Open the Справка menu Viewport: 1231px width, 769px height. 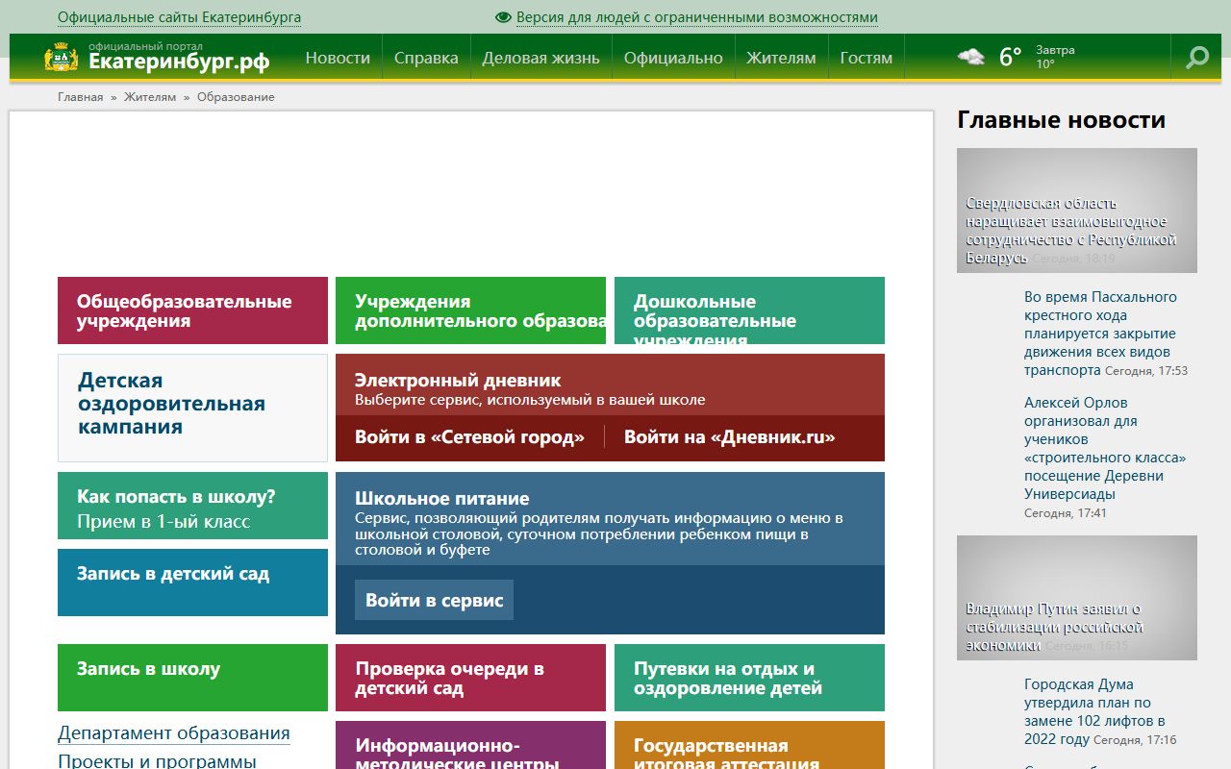pos(426,58)
